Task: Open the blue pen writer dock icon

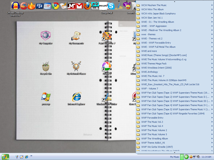Action: click(119, 6)
